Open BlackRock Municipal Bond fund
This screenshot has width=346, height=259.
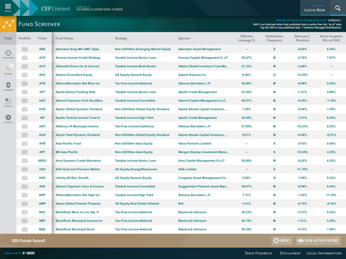click(75, 229)
